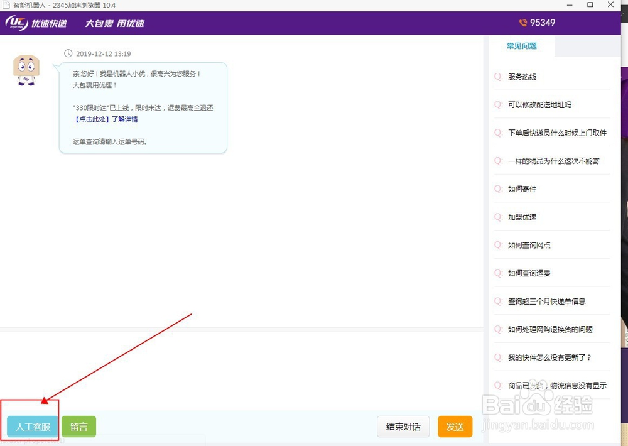This screenshot has width=628, height=446.
Task: Click the Q icon beside 如何查询运费
Action: (498, 273)
